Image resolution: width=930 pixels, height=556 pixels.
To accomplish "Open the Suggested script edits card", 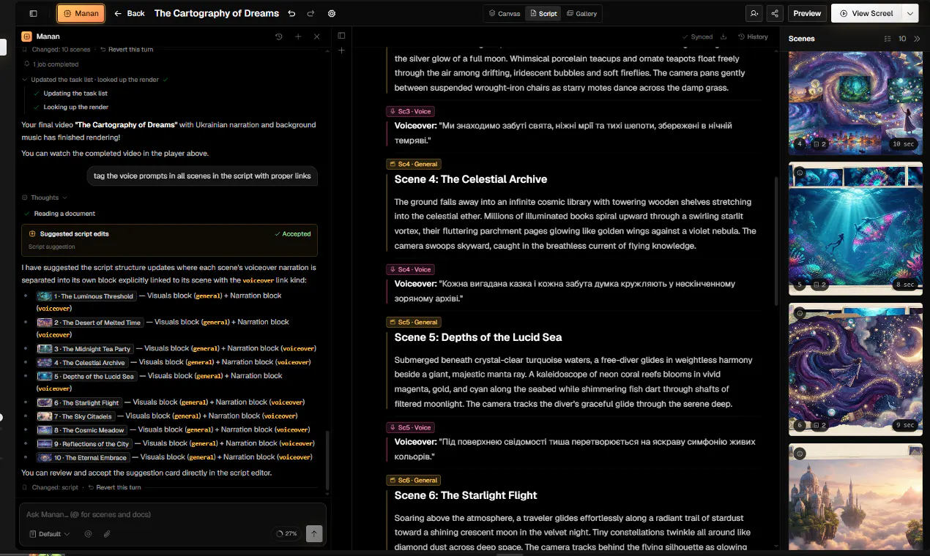I will 169,240.
